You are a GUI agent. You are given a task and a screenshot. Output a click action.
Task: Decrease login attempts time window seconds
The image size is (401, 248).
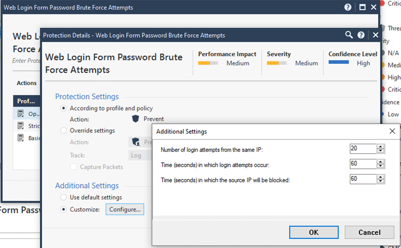point(381,166)
